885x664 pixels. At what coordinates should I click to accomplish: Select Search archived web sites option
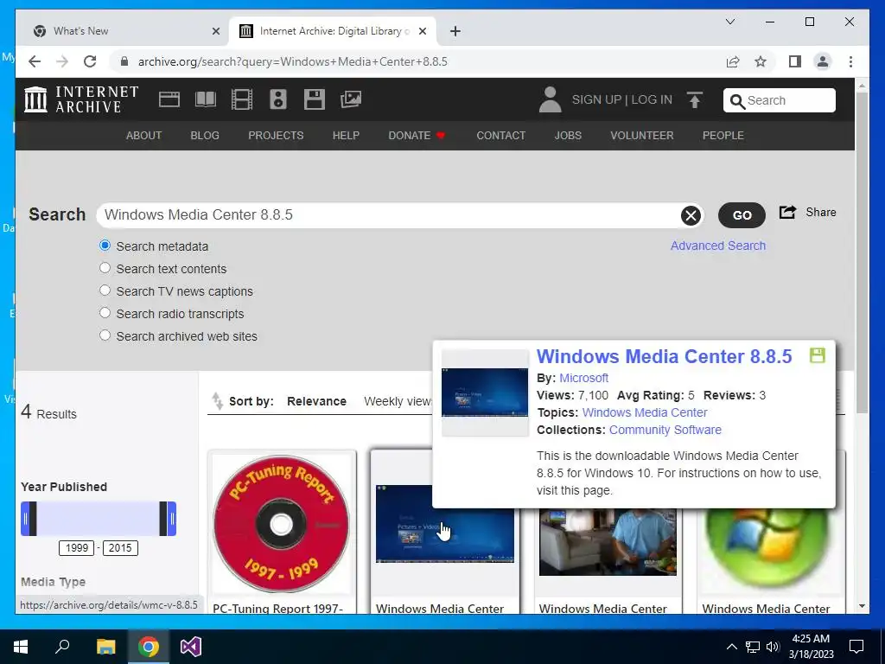coord(105,335)
